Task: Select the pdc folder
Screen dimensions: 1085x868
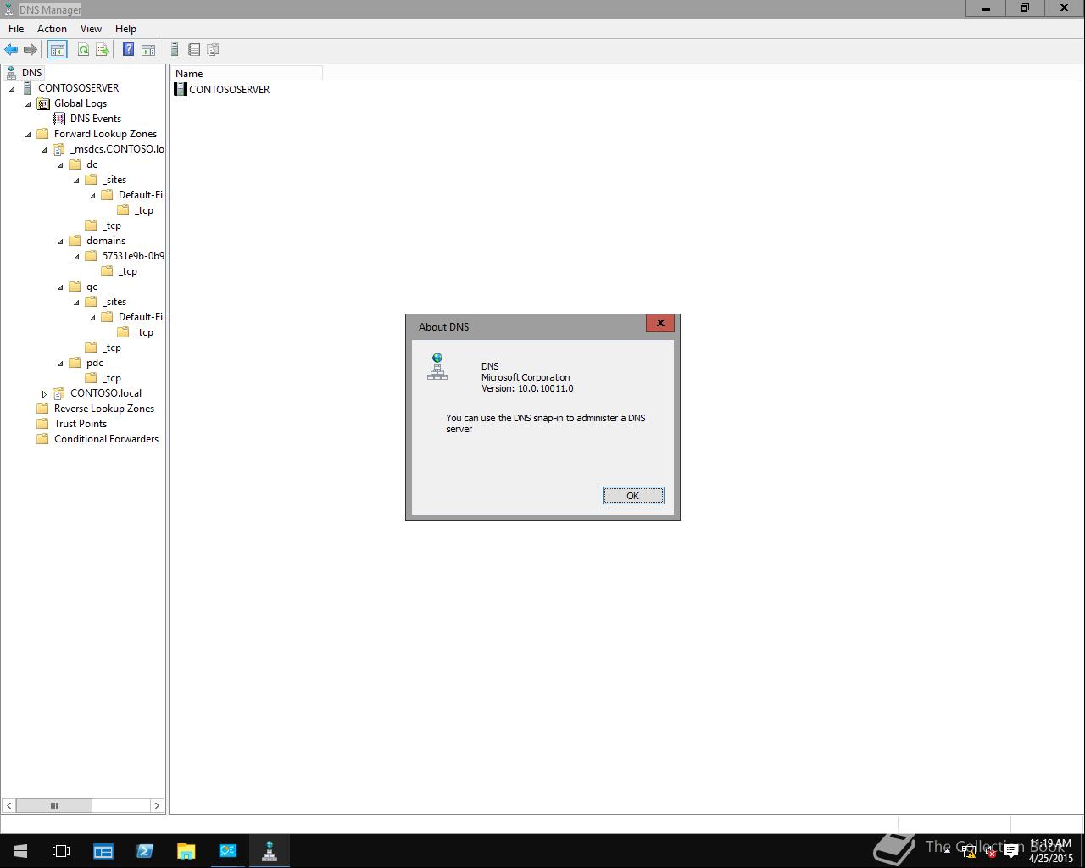Action: [95, 363]
